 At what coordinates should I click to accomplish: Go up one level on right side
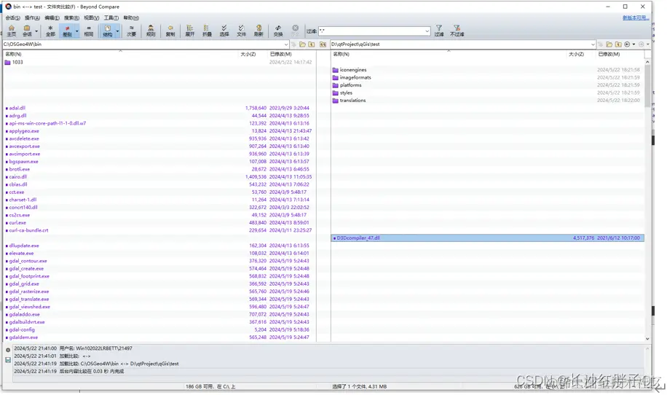click(x=618, y=44)
